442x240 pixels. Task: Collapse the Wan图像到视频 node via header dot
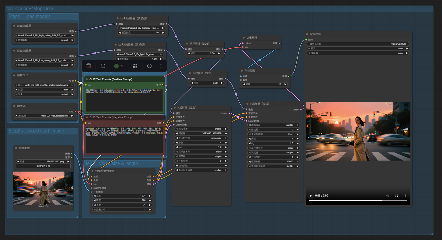[x=92, y=171]
